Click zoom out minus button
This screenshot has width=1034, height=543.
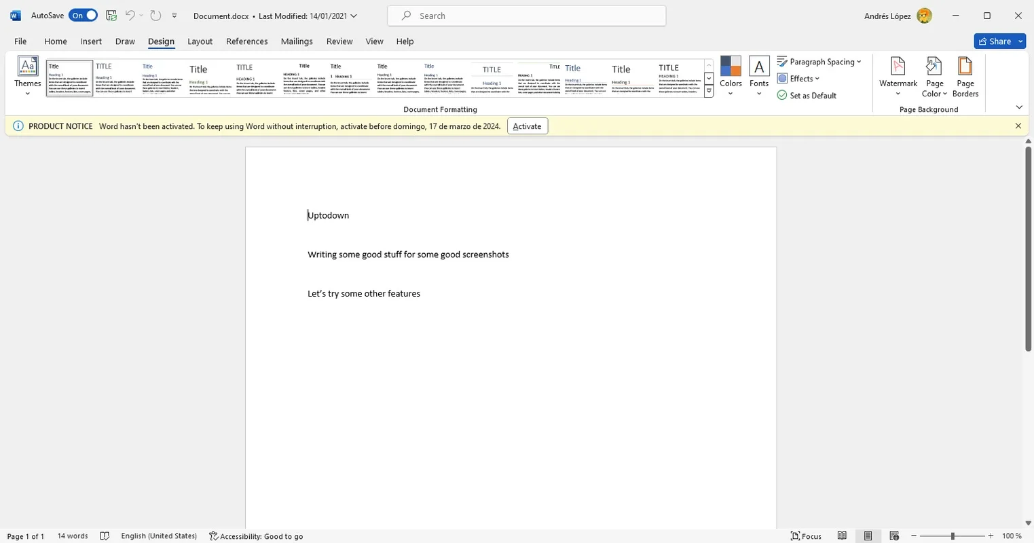point(914,536)
